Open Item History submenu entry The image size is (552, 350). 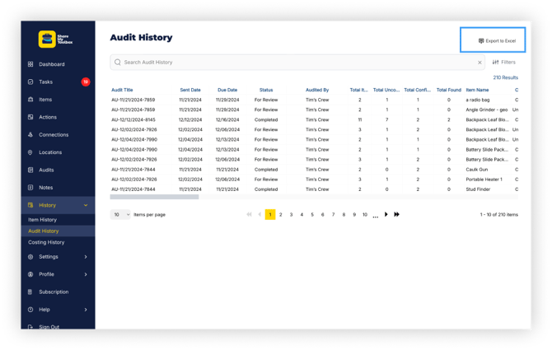pos(42,220)
